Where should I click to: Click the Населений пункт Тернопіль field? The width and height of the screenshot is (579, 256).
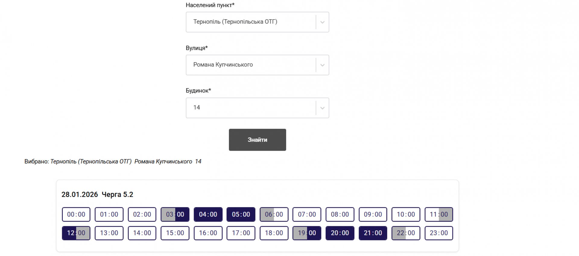coord(250,22)
